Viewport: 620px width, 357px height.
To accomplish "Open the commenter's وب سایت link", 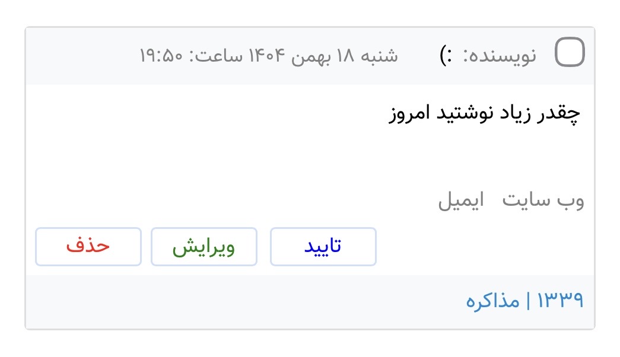I will [543, 202].
